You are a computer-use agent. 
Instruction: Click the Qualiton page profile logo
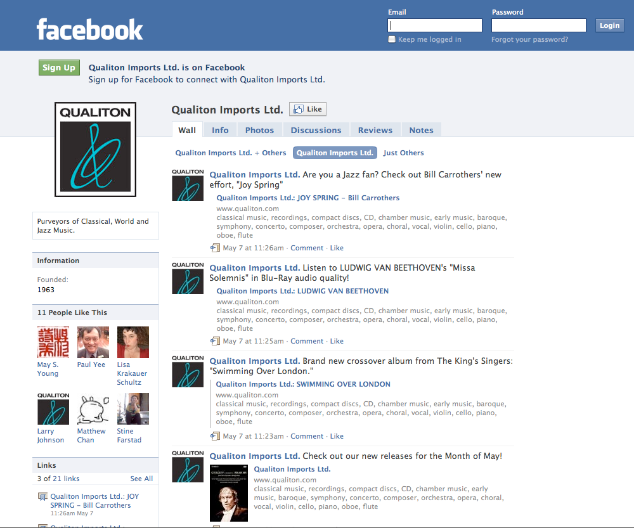(x=95, y=149)
